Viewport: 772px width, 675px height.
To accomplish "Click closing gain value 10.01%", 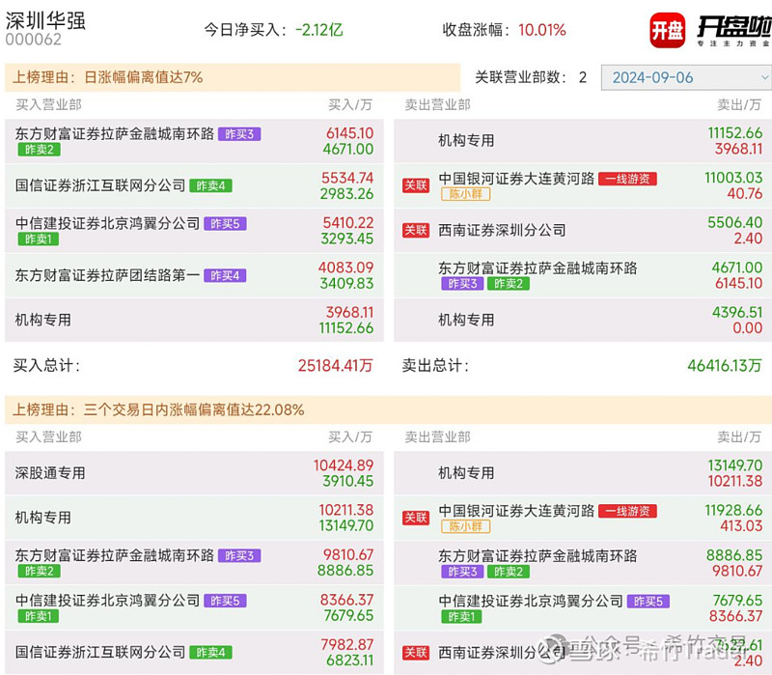I will coord(541,30).
